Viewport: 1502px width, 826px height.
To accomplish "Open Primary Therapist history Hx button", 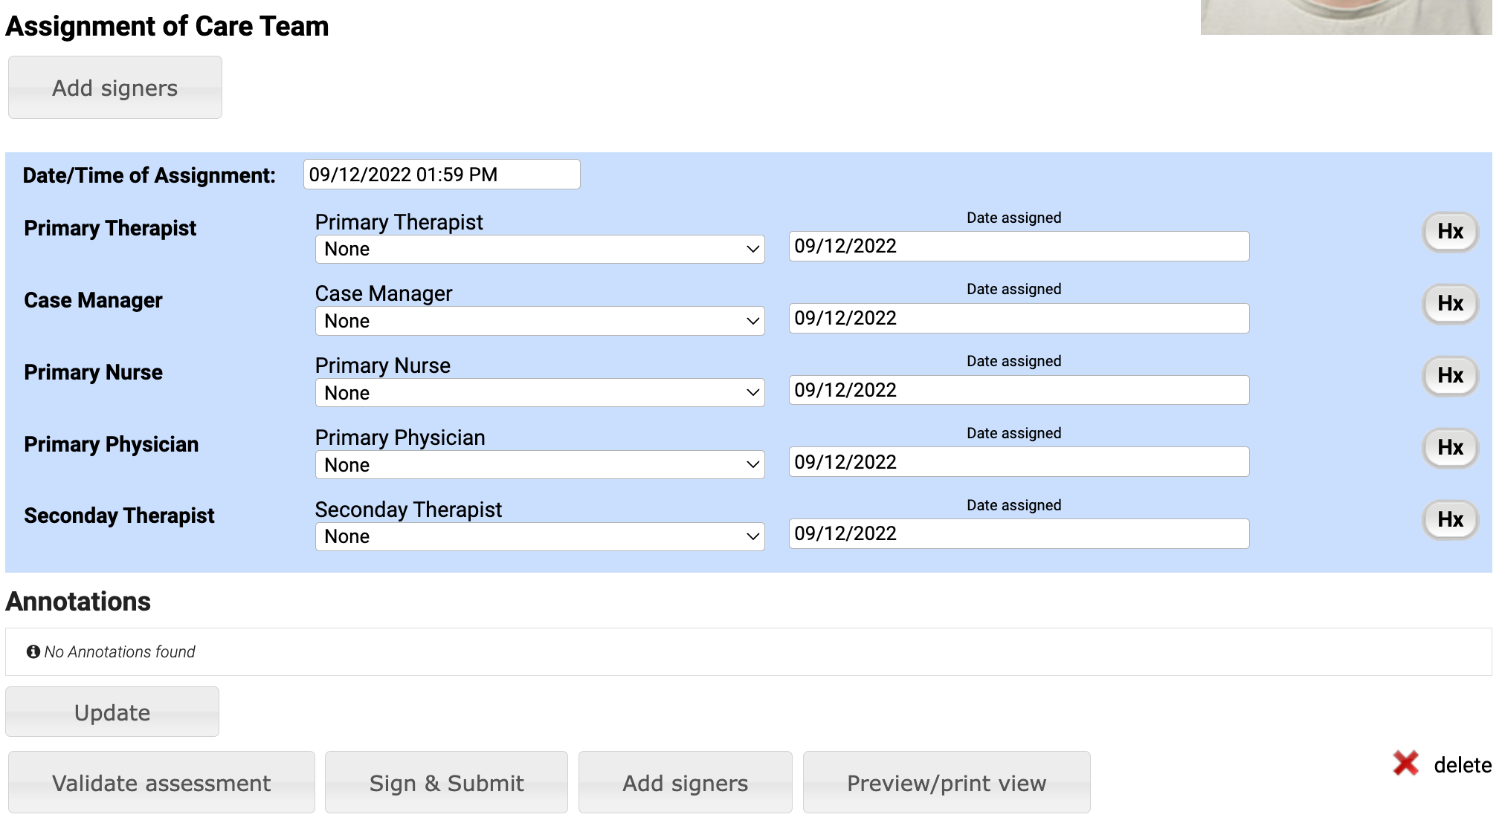I will click(x=1449, y=232).
